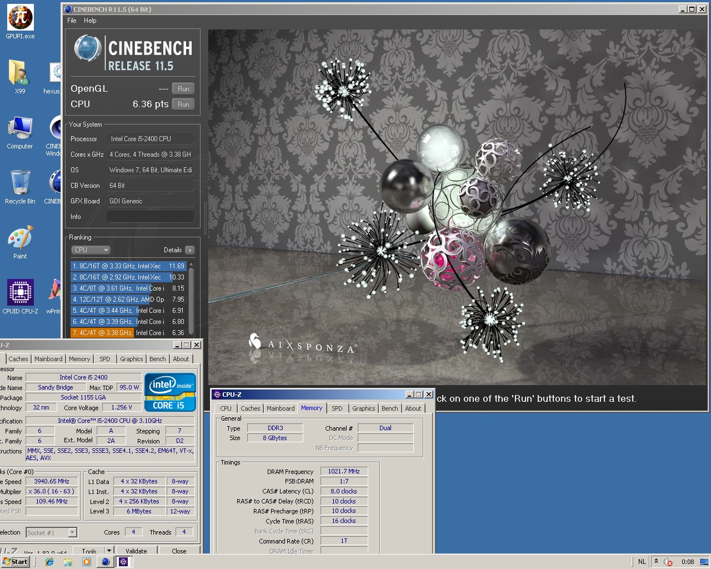Click the taskbar clock showing 0:08
Screen dimensions: 711x569
pyautogui.click(x=688, y=562)
